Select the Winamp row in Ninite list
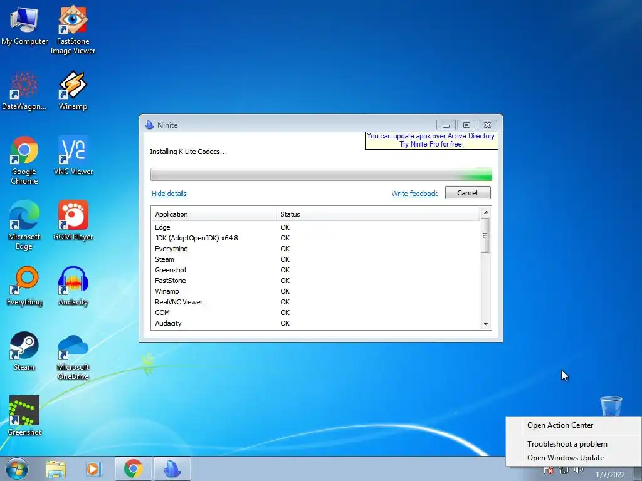 point(315,291)
